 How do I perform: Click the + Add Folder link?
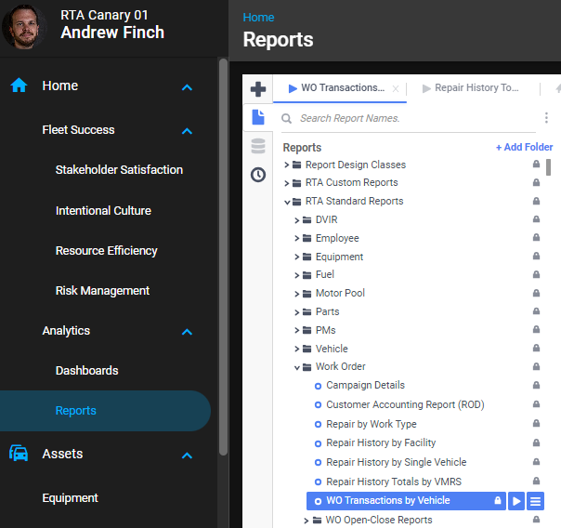(x=524, y=147)
